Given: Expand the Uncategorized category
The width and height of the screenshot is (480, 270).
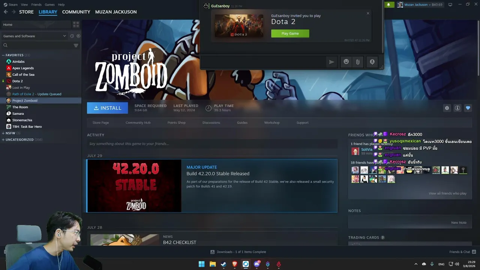Looking at the screenshot, I should [3, 139].
